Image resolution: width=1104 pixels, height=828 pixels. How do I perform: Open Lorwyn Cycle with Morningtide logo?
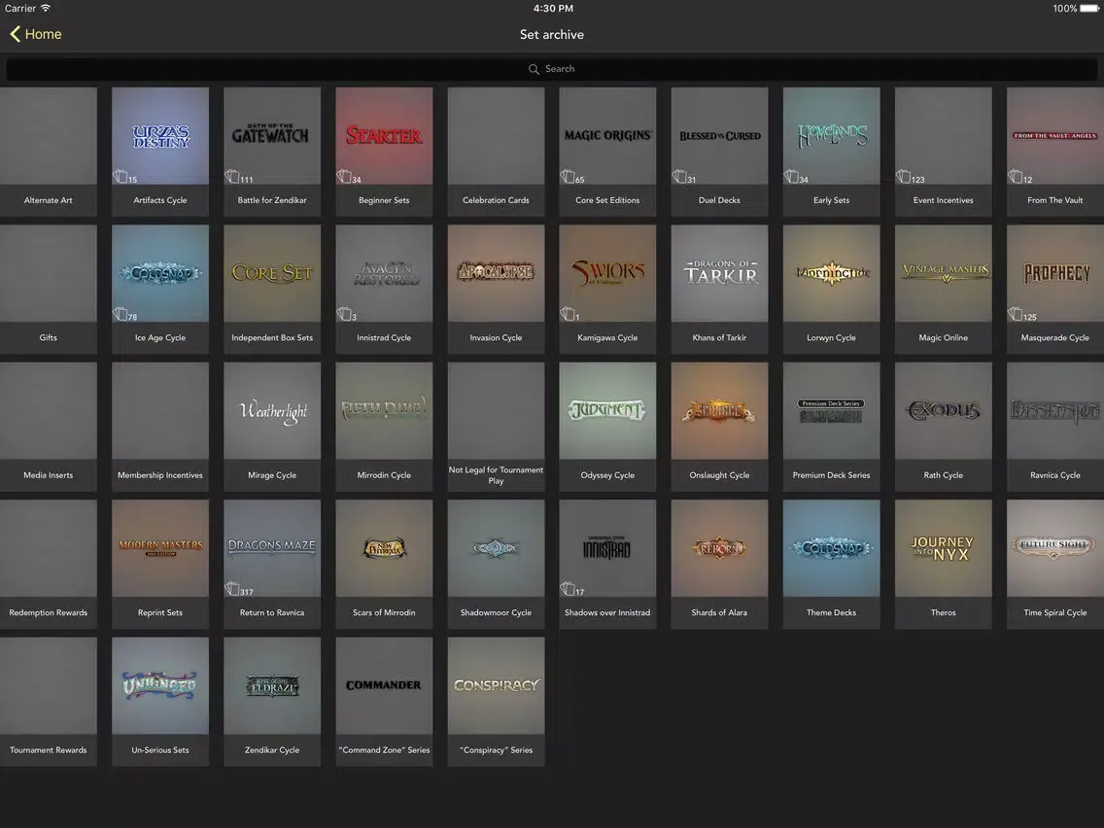[x=832, y=289]
